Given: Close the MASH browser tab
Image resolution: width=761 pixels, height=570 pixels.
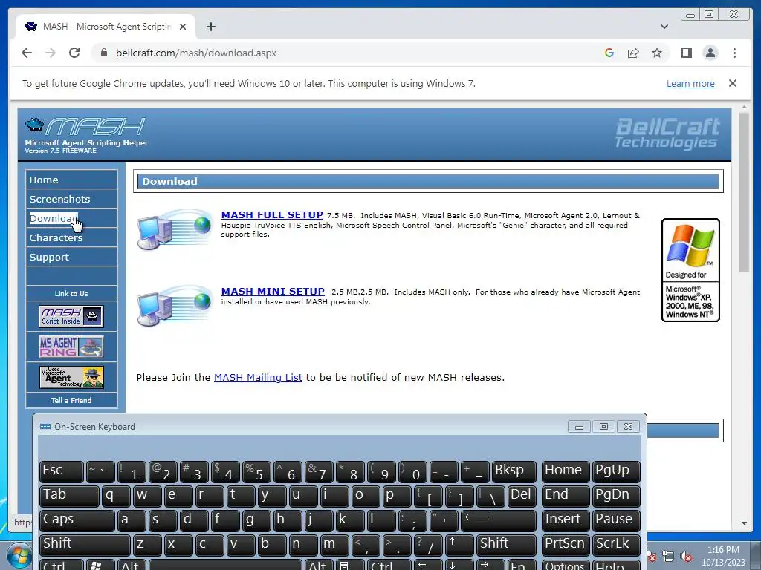Looking at the screenshot, I should coord(183,27).
